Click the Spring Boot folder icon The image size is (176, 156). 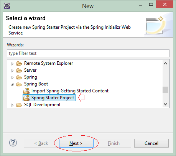click(19, 84)
